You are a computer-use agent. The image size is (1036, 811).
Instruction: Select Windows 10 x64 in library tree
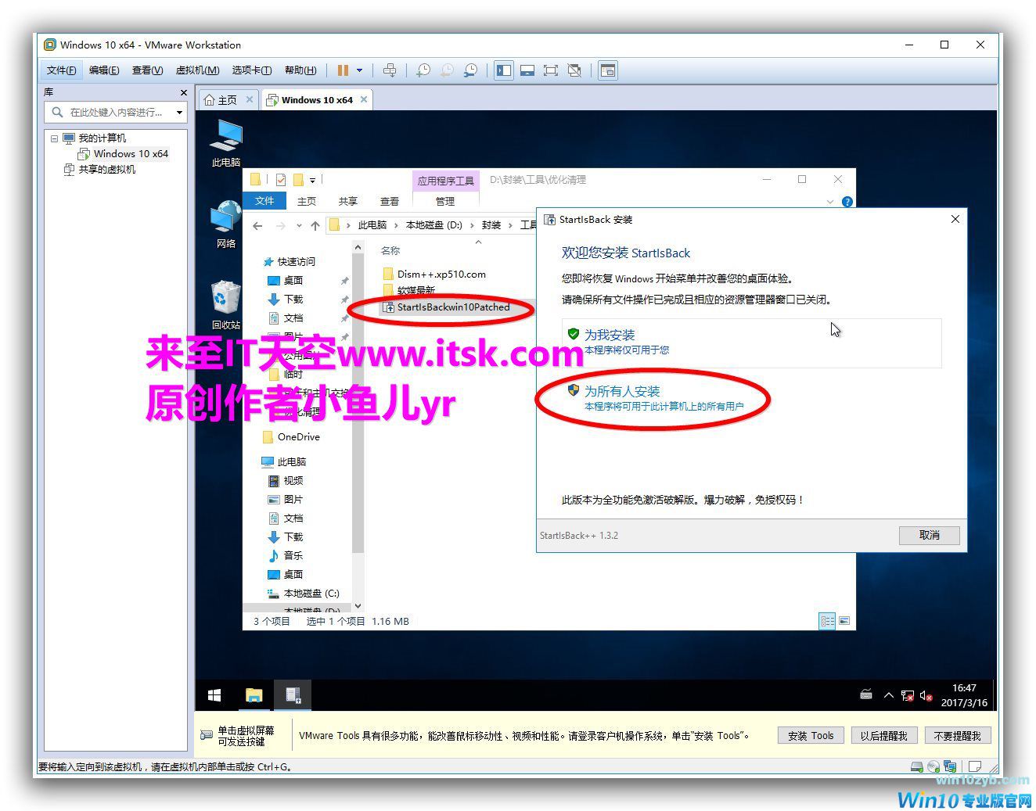(x=124, y=154)
